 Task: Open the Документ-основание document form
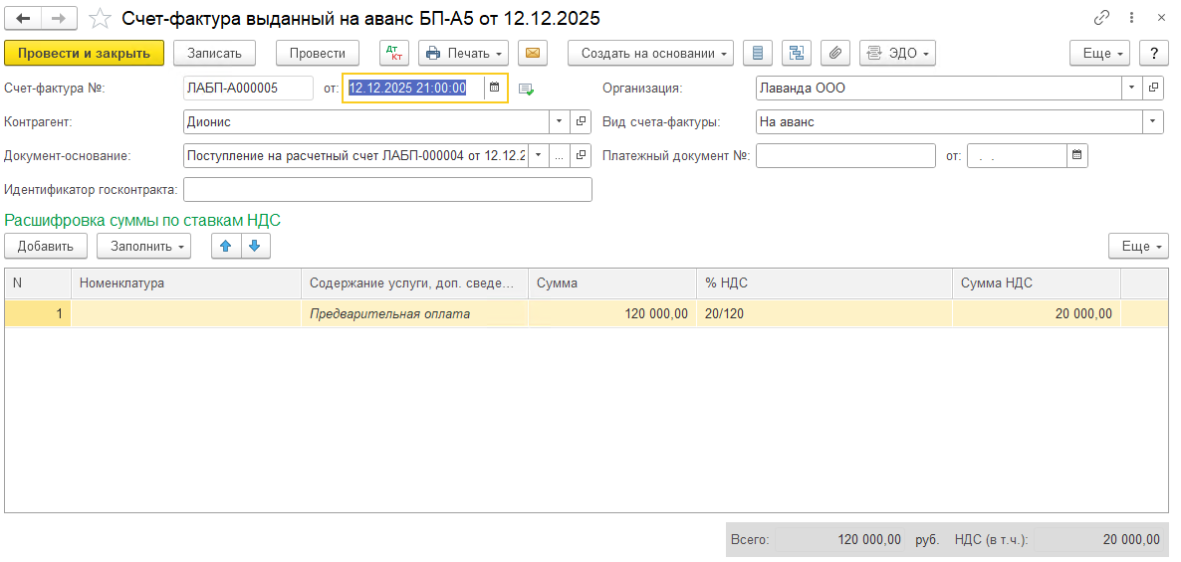tap(581, 155)
